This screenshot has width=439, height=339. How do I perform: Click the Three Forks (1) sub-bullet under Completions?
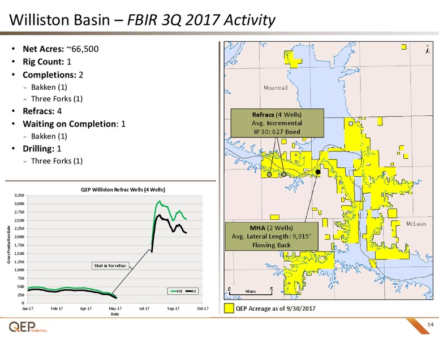(57, 99)
